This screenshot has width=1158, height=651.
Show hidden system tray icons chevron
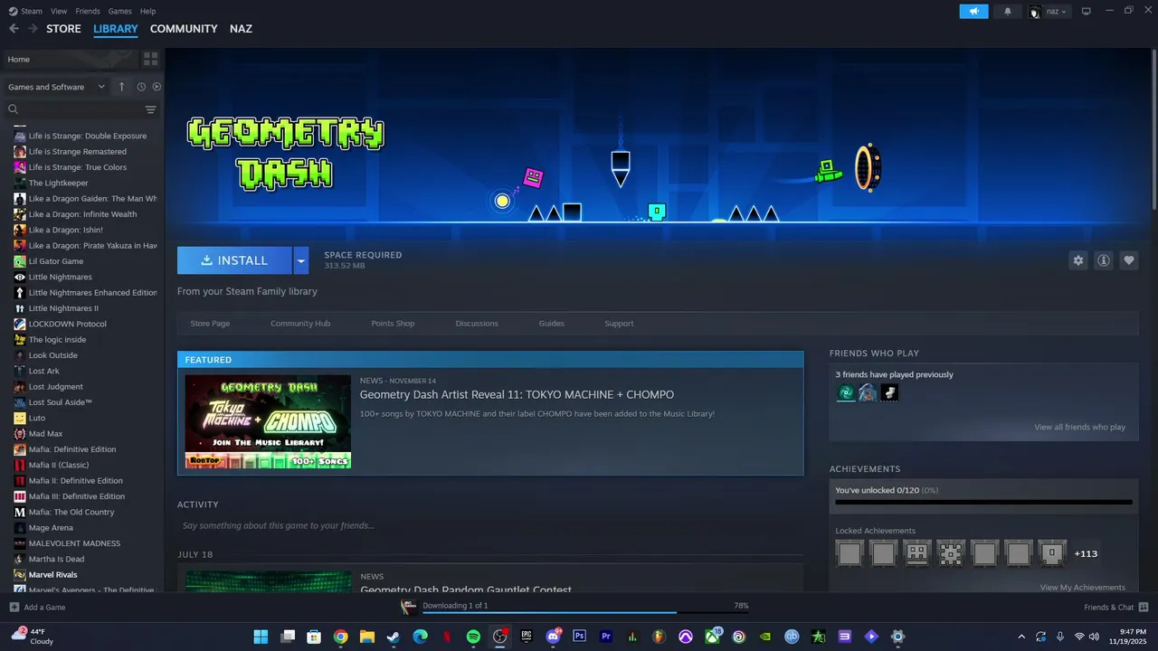1021,637
